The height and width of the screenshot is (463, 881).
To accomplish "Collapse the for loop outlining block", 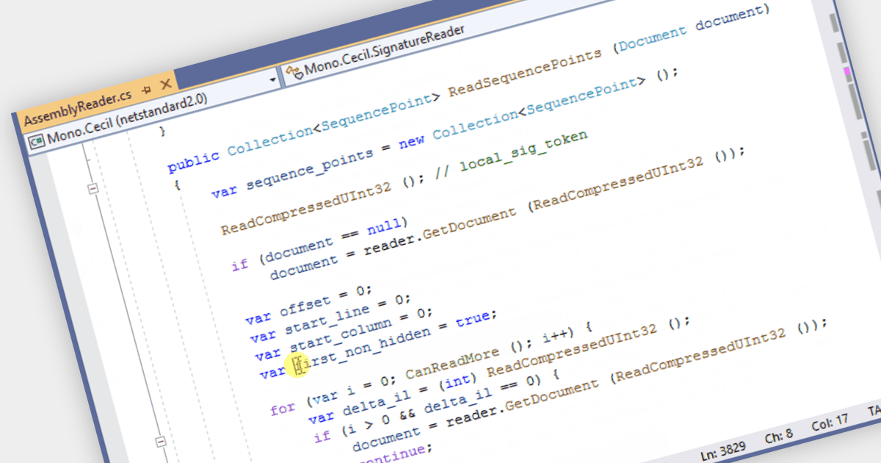I will pyautogui.click(x=161, y=441).
